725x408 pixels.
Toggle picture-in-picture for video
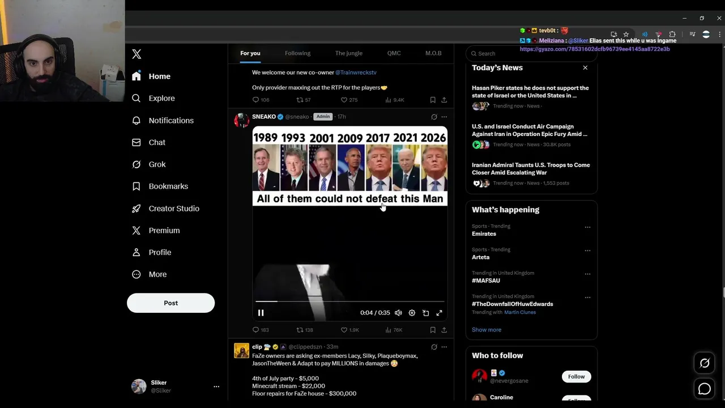(425, 313)
